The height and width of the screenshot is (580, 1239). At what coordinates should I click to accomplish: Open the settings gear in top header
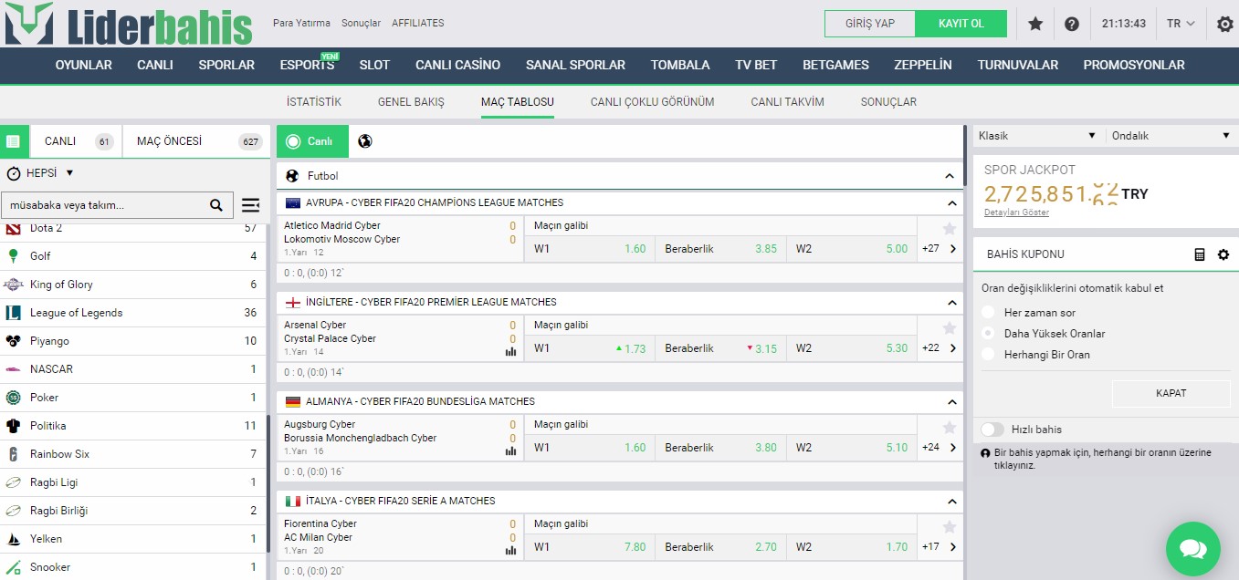(x=1225, y=24)
